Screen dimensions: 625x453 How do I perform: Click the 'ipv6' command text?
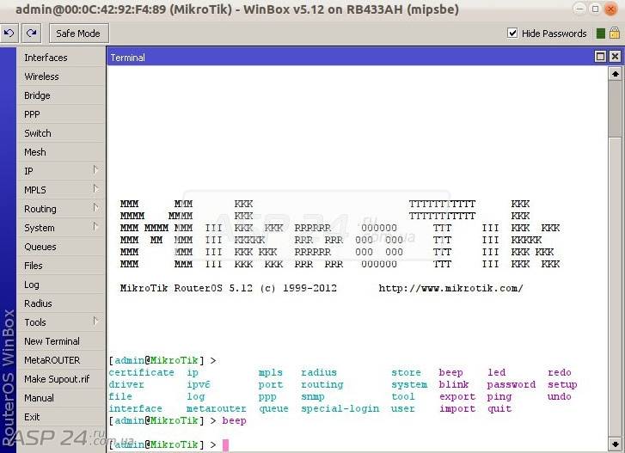pos(199,384)
